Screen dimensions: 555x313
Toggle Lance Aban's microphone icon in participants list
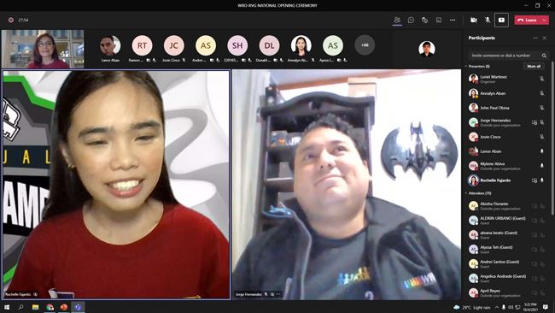[x=542, y=151]
